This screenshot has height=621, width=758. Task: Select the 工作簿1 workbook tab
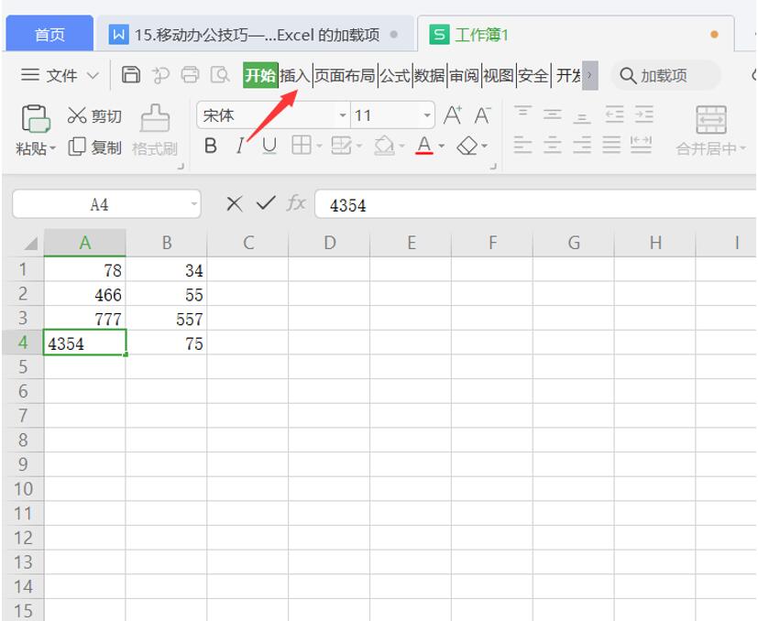(576, 34)
